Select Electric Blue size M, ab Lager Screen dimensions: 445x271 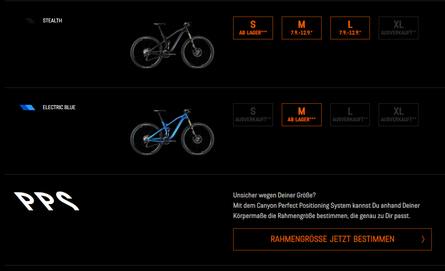[x=301, y=115]
